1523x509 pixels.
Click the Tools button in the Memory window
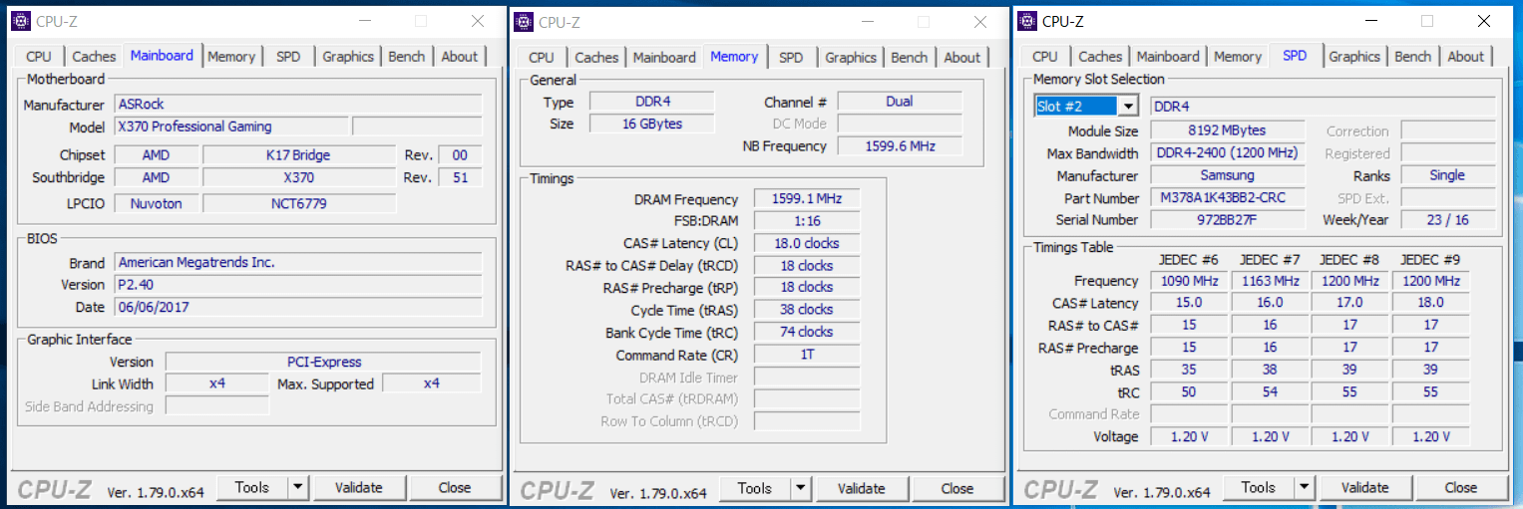755,488
